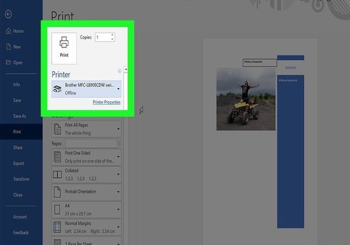This screenshot has height=245, width=350.
Task: Increase copies with the up arrow
Action: coord(112,34)
